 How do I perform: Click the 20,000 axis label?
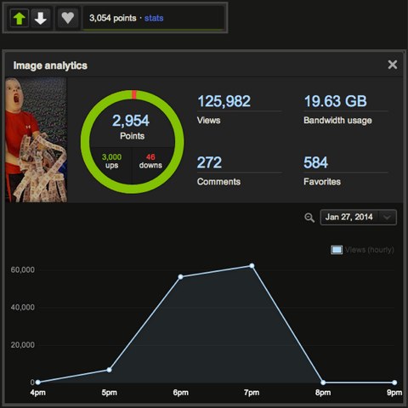click(23, 345)
